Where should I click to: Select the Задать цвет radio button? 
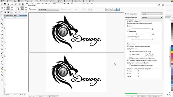click(130, 55)
